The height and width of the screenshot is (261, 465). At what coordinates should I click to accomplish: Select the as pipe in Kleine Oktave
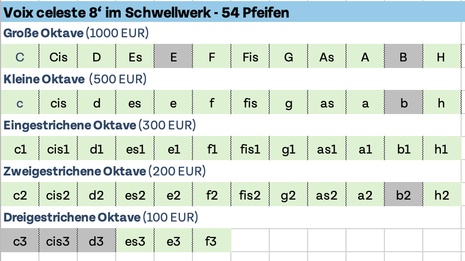tap(327, 103)
